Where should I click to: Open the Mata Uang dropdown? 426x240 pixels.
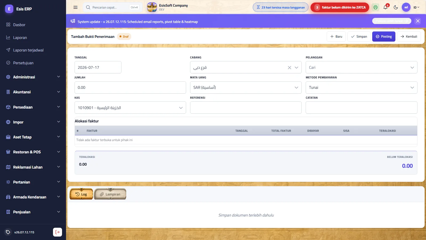pos(246,87)
